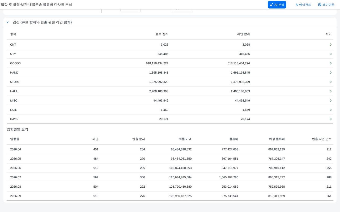
Task: Select the HAND row label
Action: 14,72
